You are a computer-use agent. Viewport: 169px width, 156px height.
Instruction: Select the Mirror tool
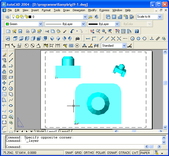click(x=4, y=66)
